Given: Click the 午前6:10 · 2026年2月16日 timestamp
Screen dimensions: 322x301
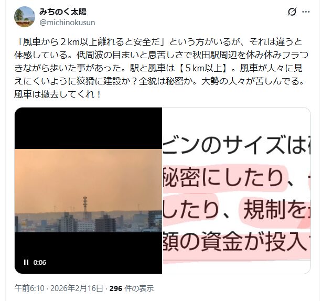Looking at the screenshot, I should (x=59, y=288).
